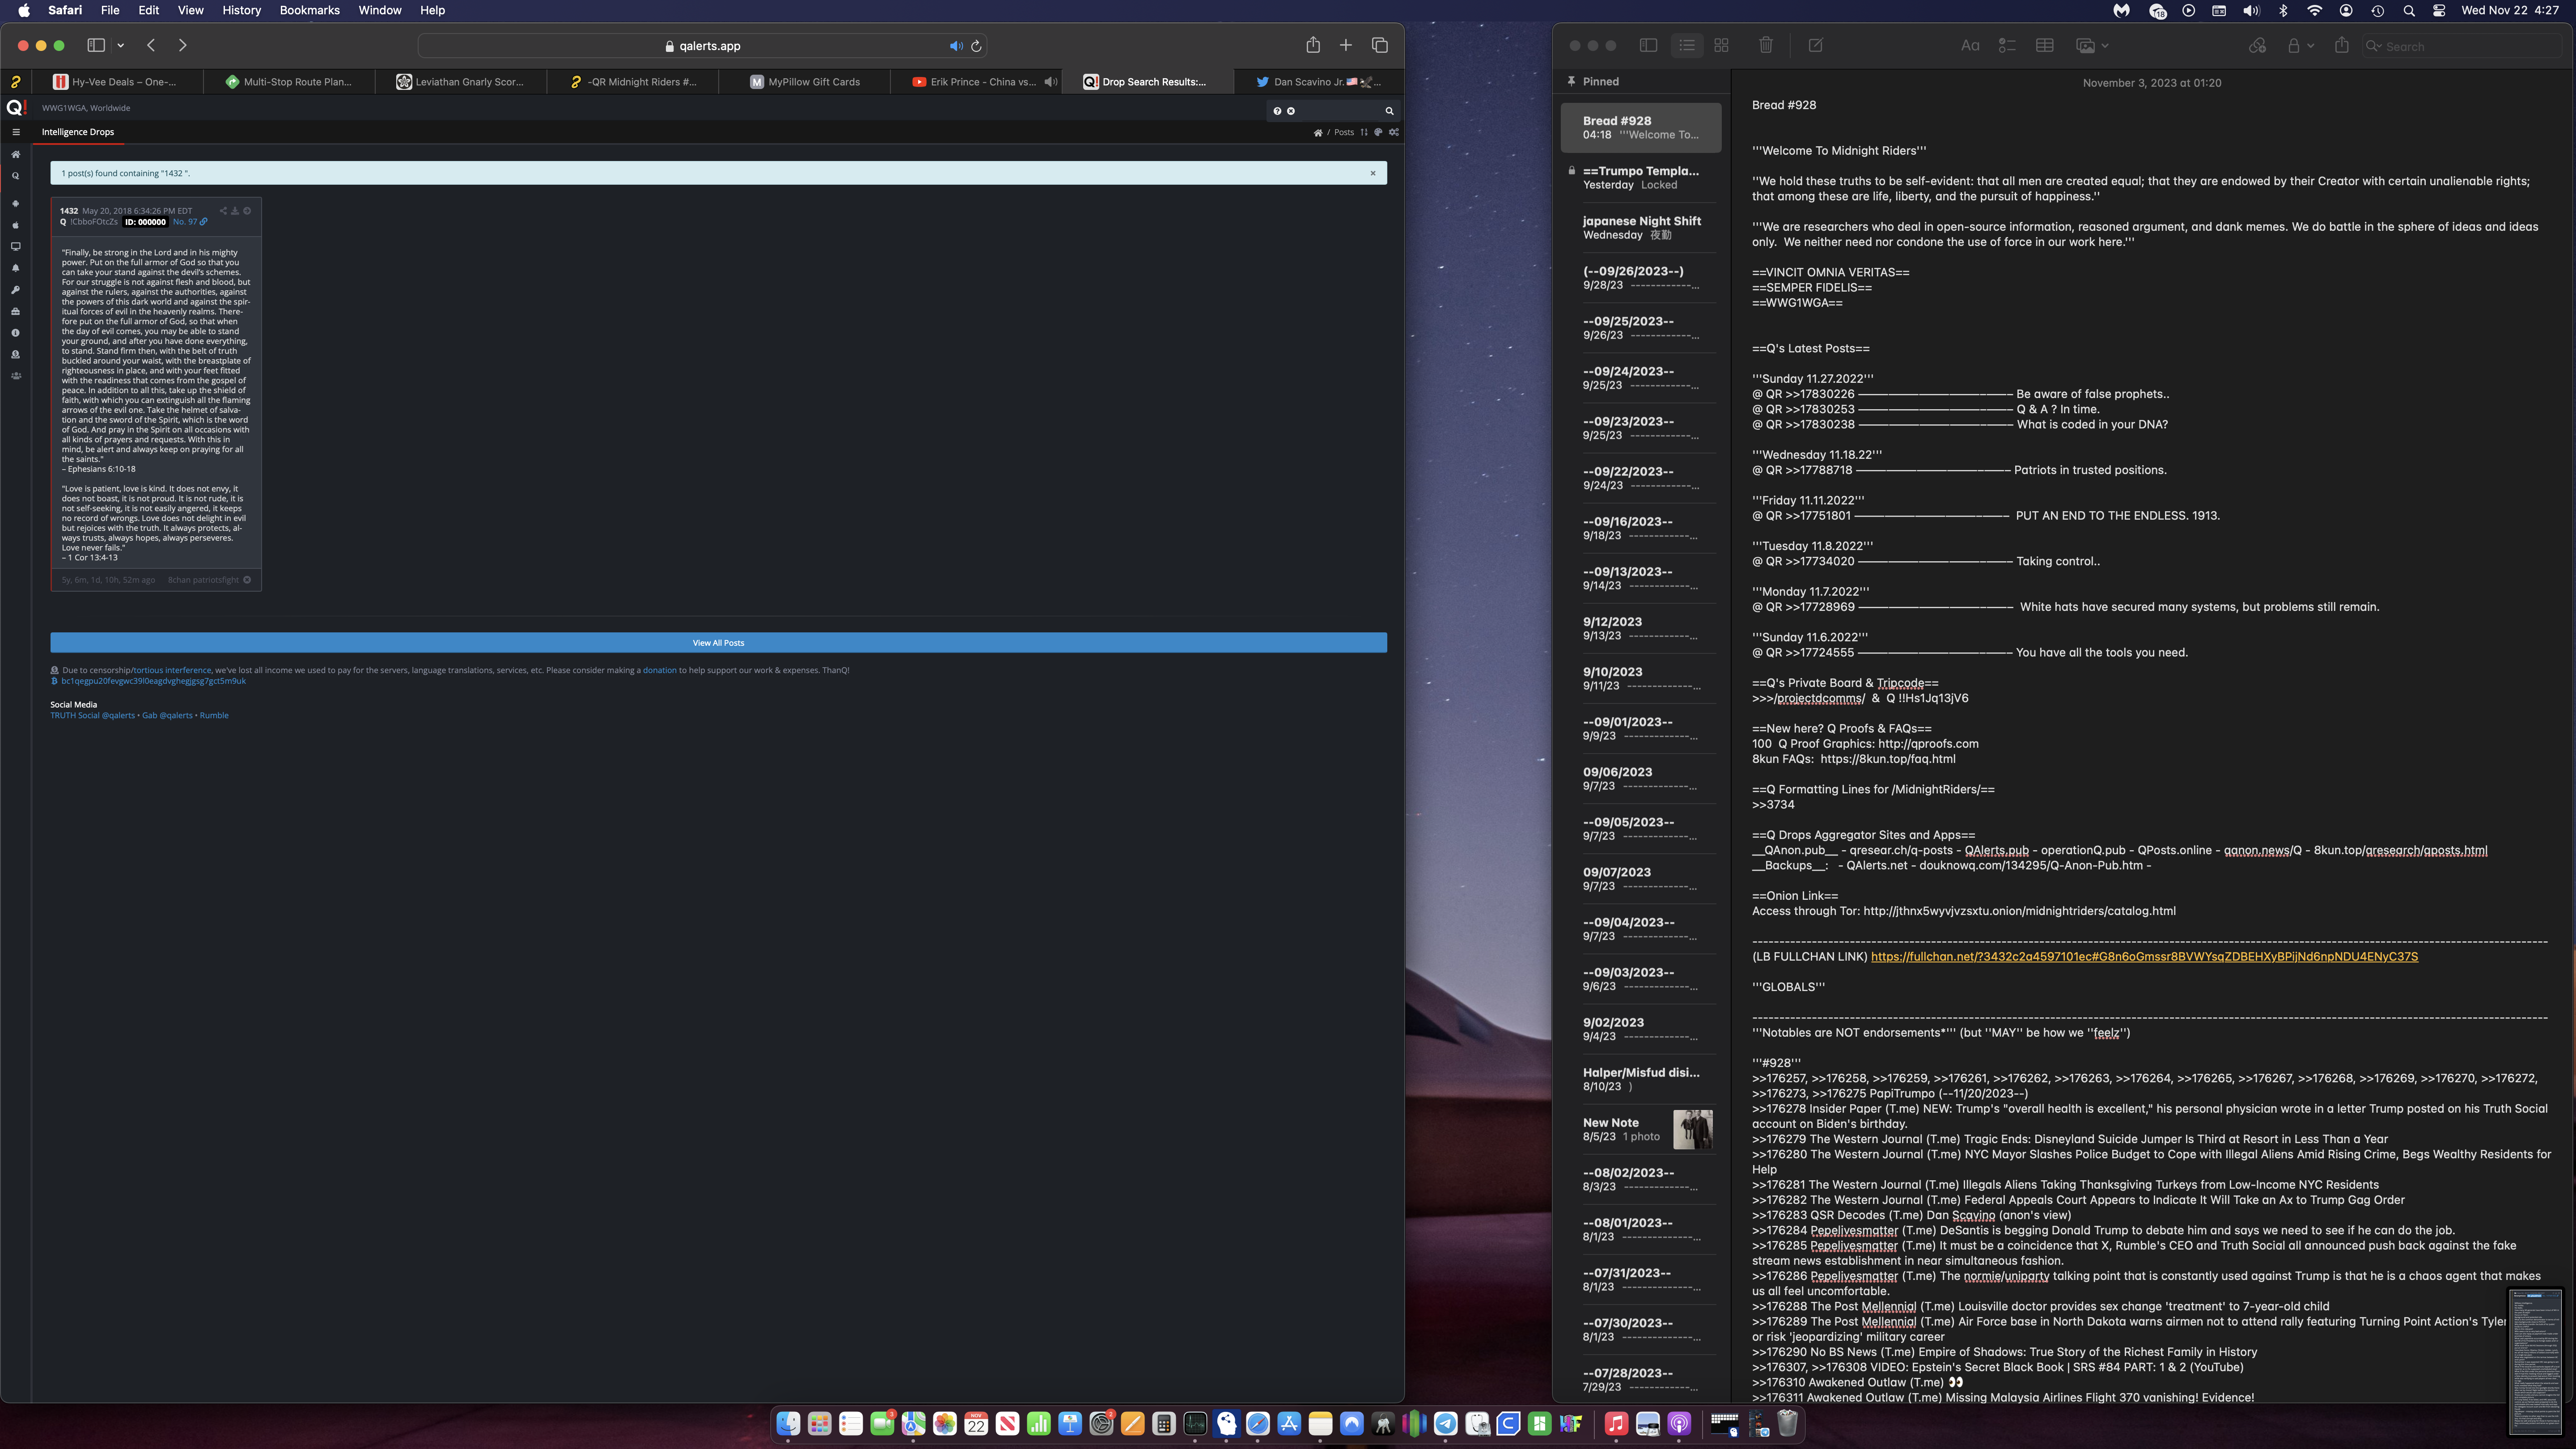Open the Android app icon in sidebar

(x=15, y=203)
